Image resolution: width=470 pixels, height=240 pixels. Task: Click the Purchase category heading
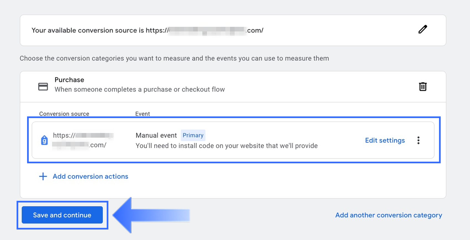coord(69,80)
